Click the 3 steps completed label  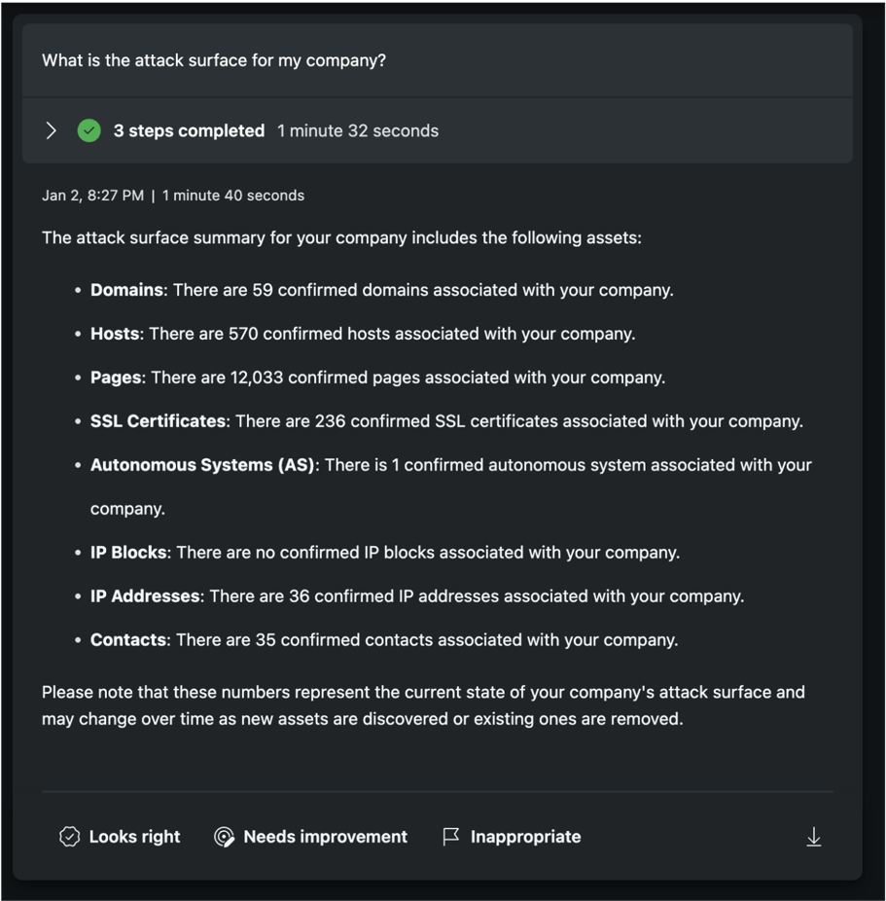pos(189,131)
